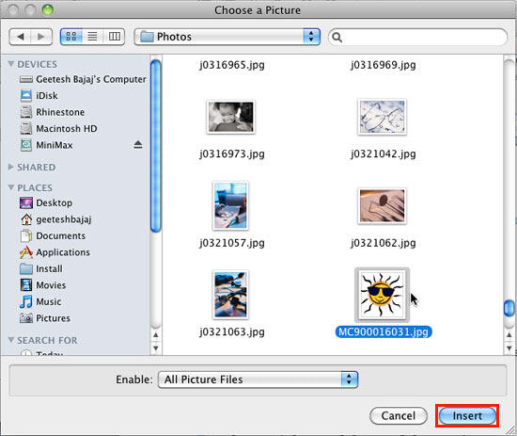Click the Pictures camera icon
517x436 pixels.
(x=26, y=318)
